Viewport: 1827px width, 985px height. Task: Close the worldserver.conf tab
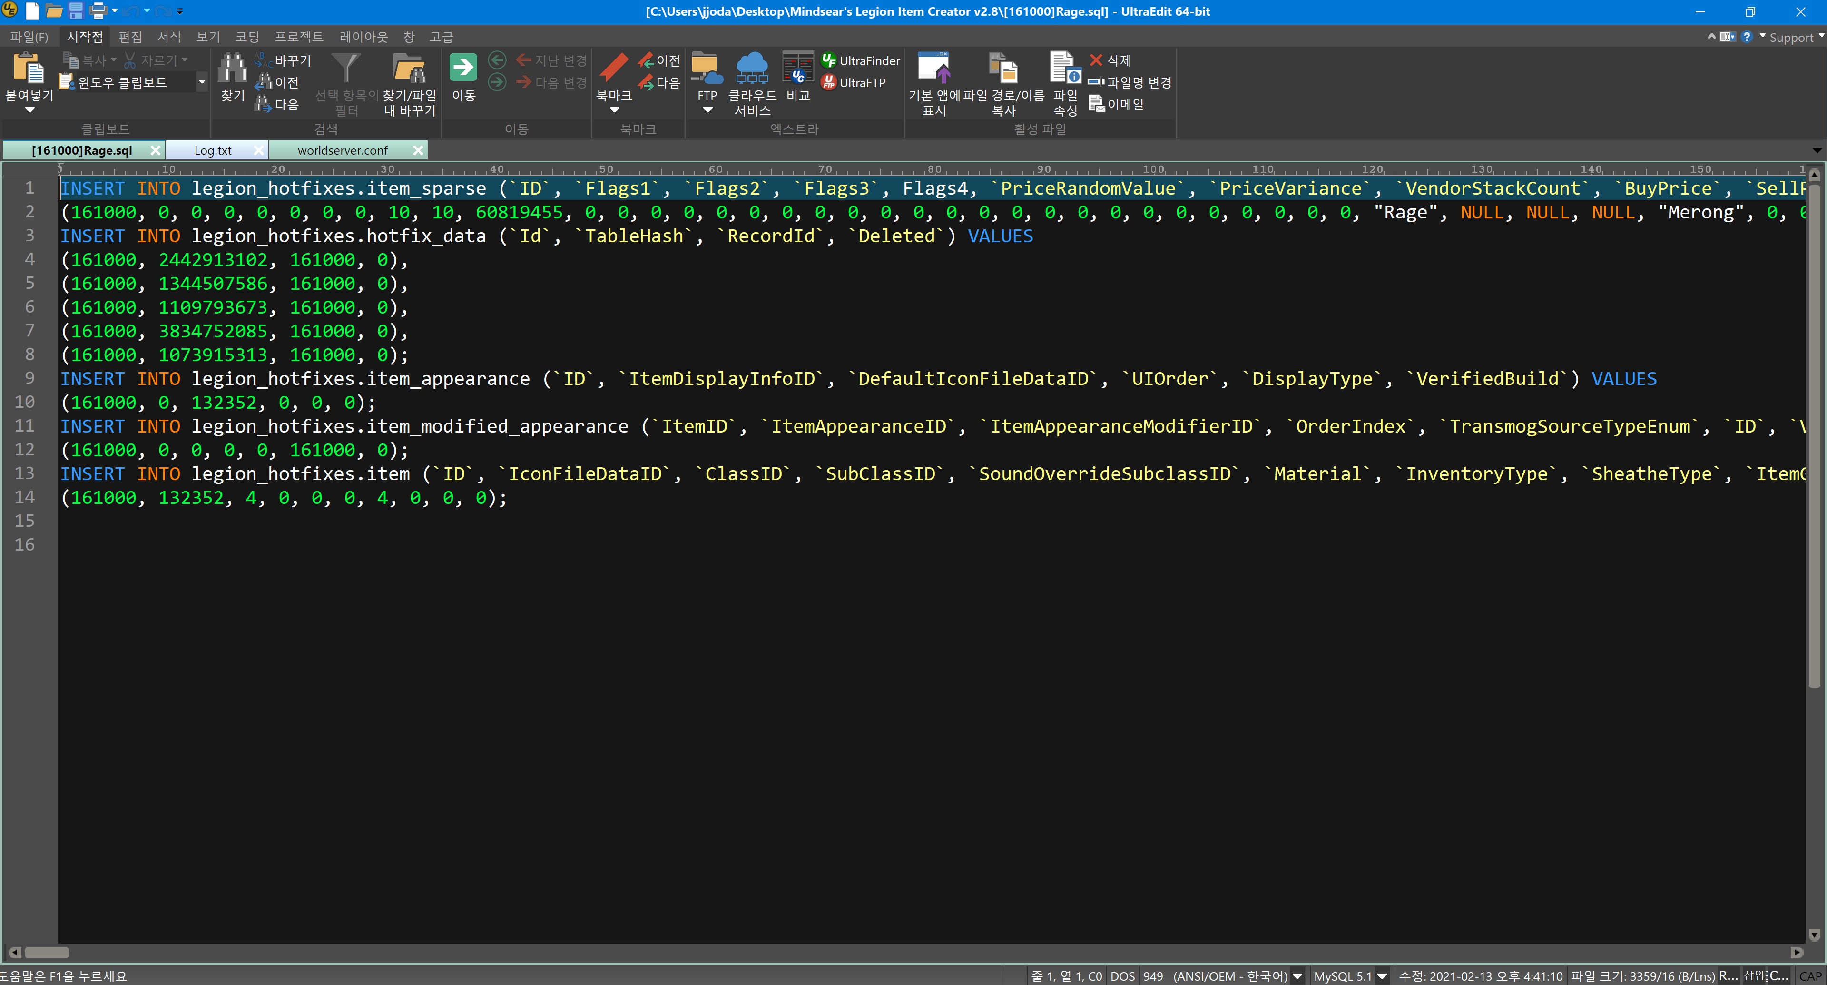click(418, 150)
